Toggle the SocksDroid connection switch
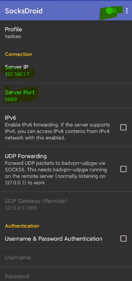This screenshot has width=132, height=281. point(111,11)
